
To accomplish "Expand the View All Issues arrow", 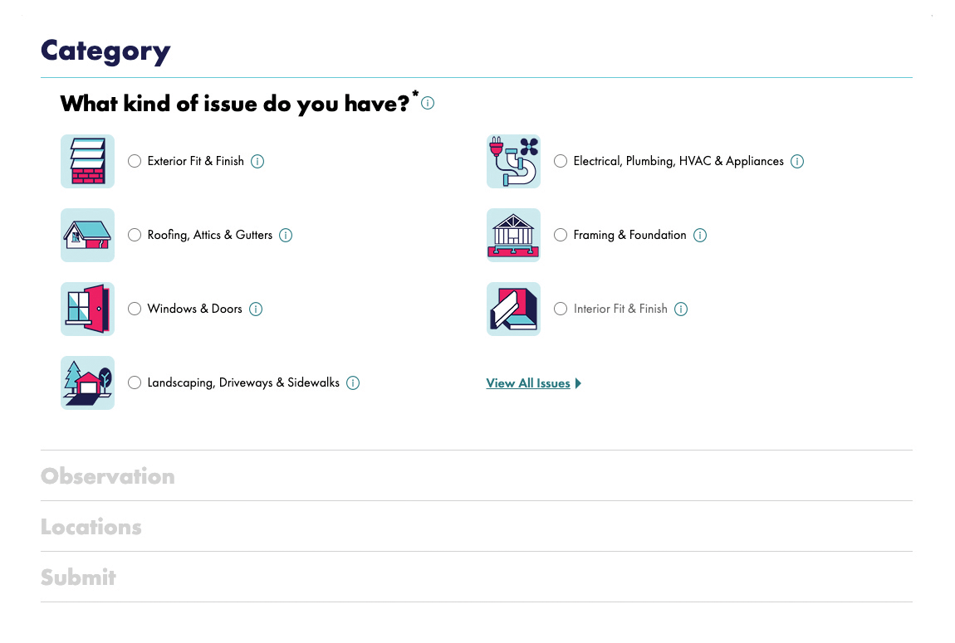I will click(579, 383).
